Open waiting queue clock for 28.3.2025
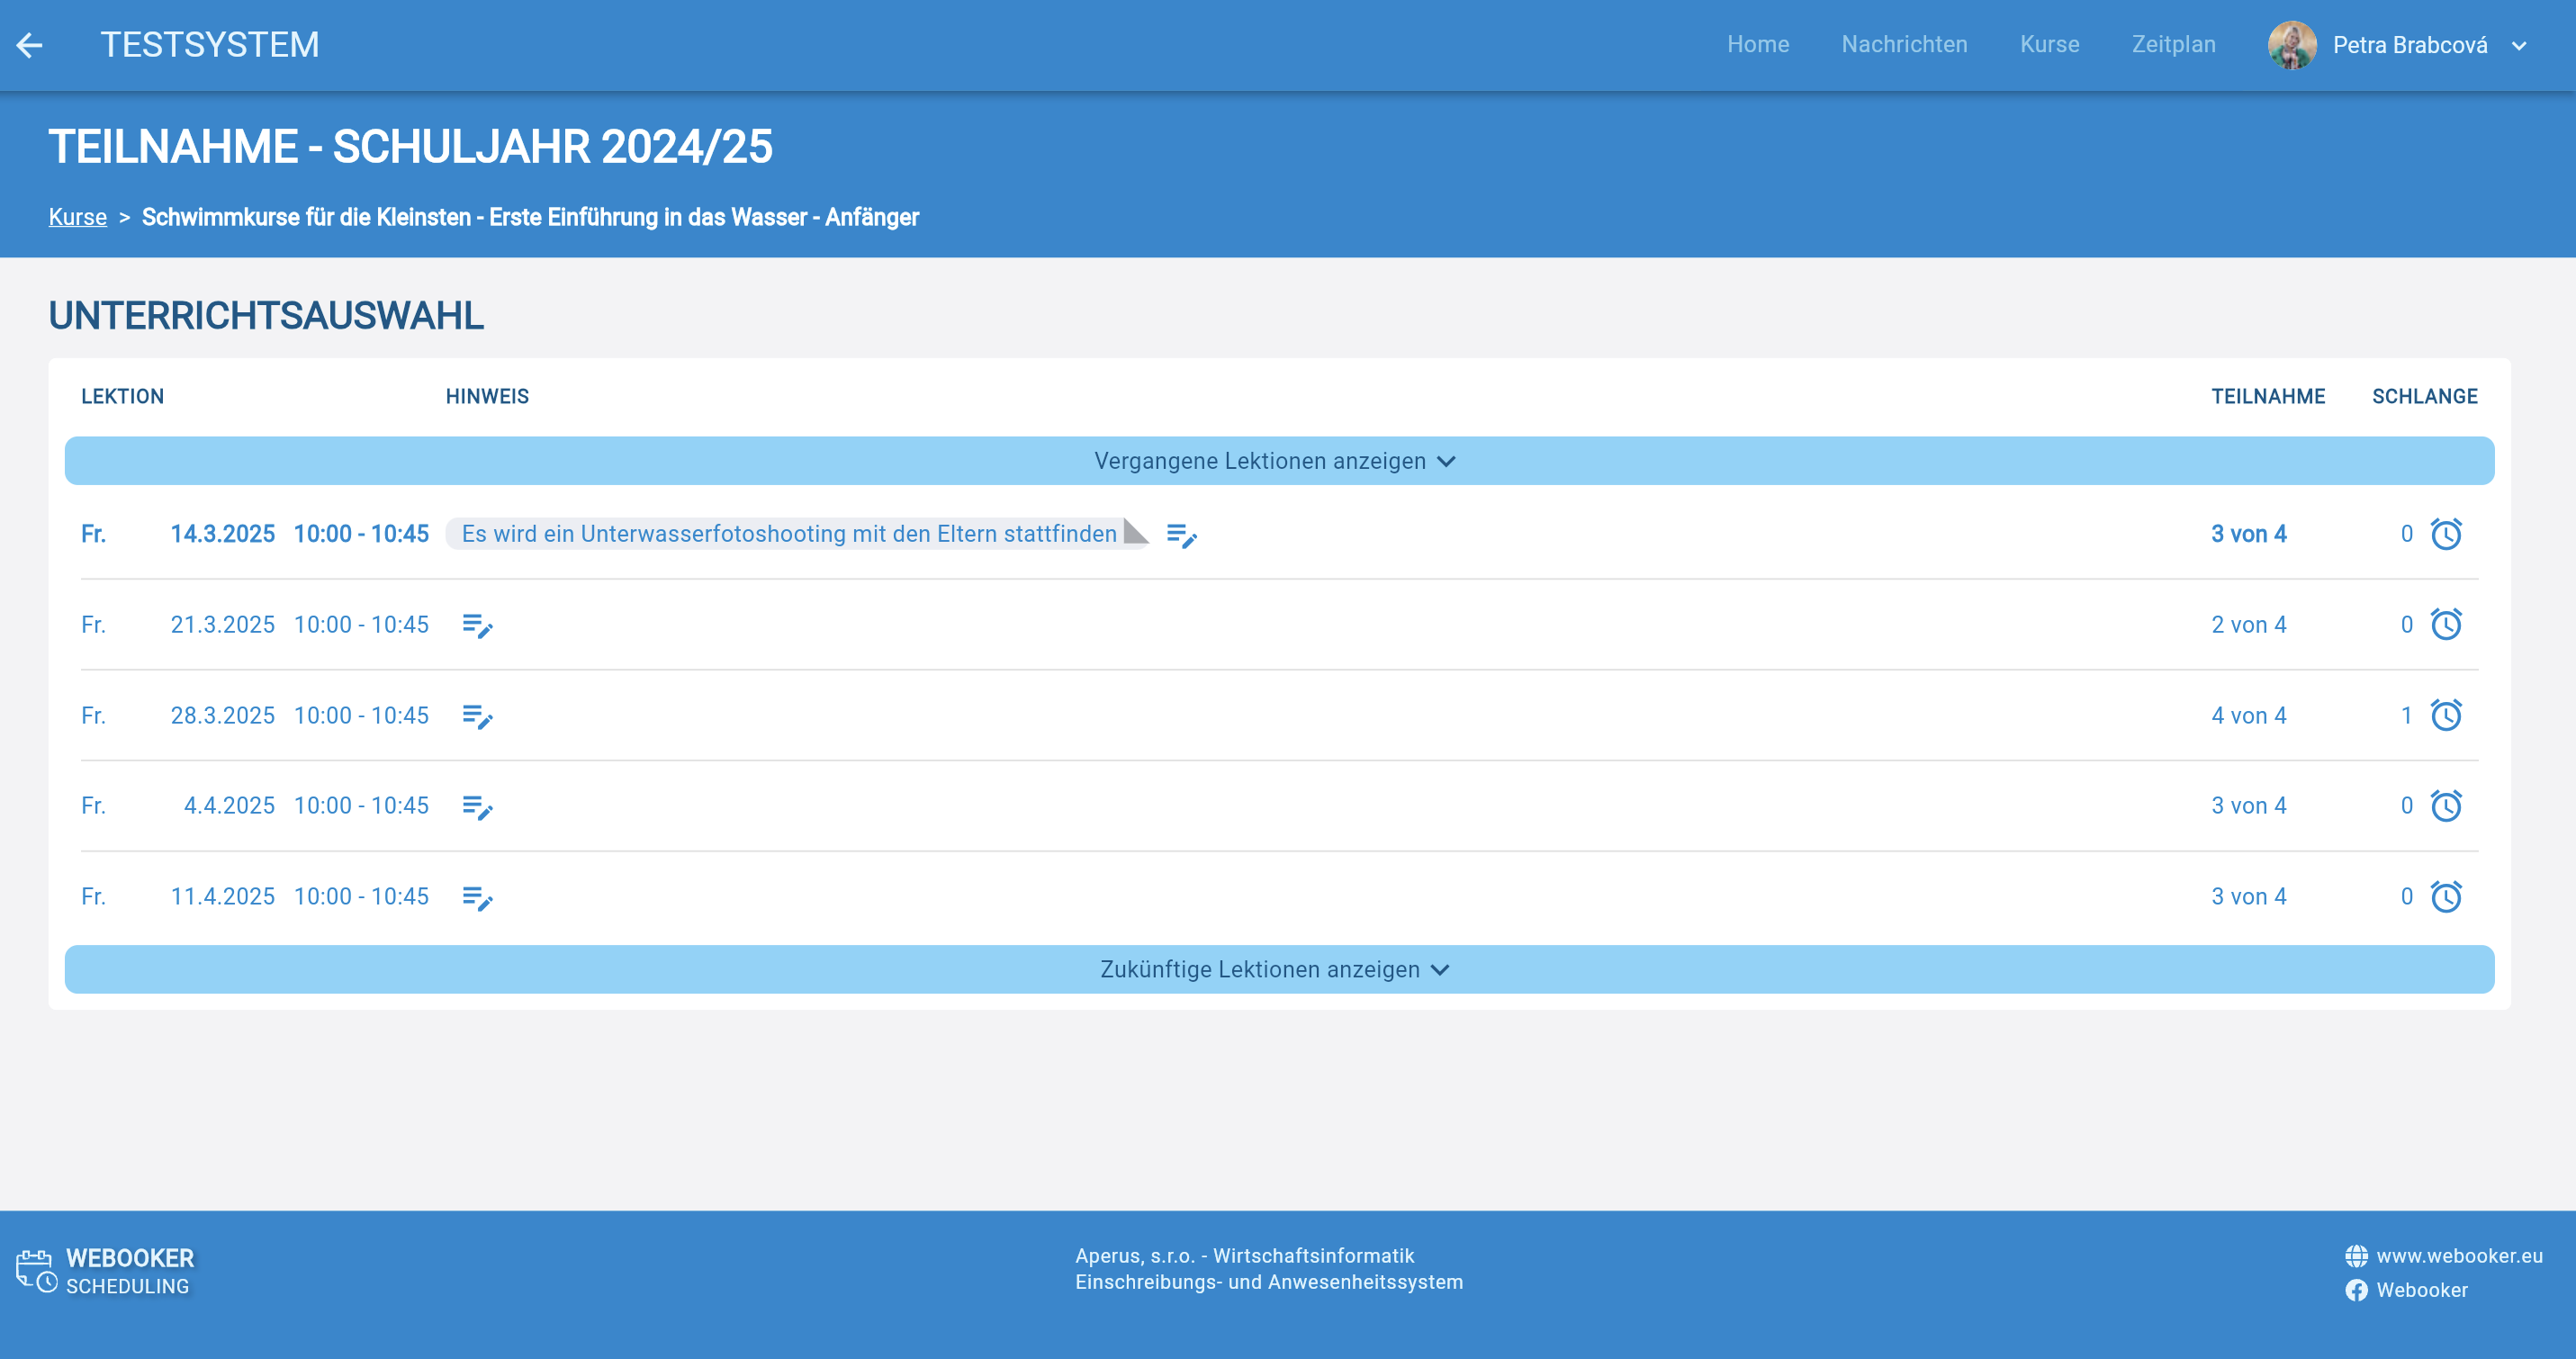Viewport: 2576px width, 1359px height. click(2445, 715)
